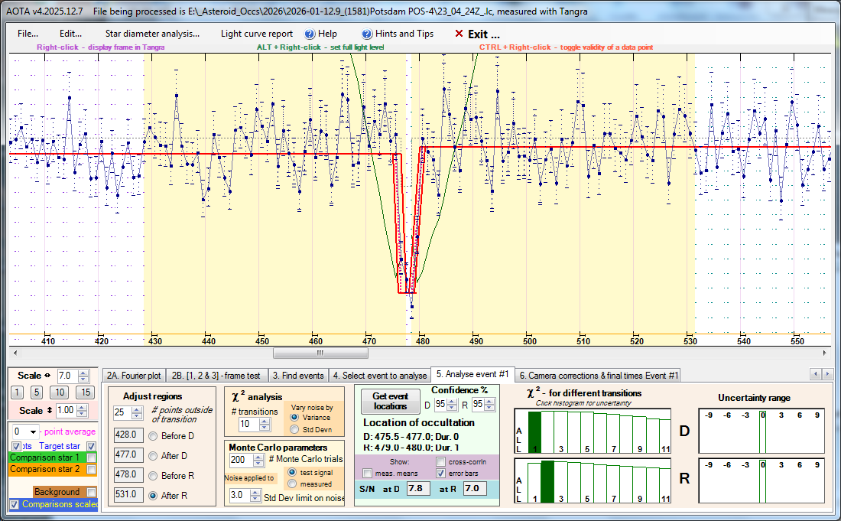This screenshot has height=521, width=841.
Task: Increment the # transitions spinner
Action: [264, 420]
